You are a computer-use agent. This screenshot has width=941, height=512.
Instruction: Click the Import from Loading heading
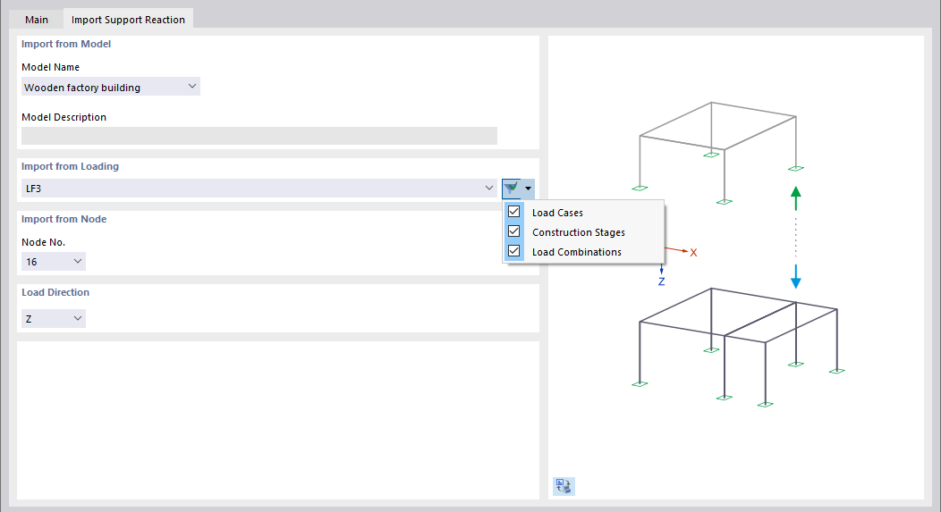tap(70, 166)
